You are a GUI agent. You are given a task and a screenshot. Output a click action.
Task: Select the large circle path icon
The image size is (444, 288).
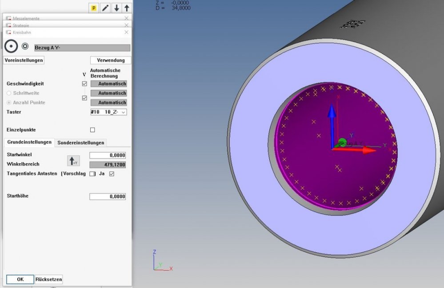point(11,46)
